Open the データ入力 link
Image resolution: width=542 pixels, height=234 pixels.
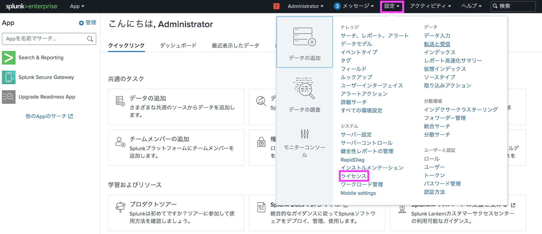click(437, 36)
